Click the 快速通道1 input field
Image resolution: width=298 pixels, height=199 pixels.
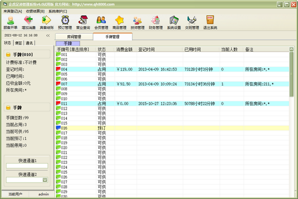(x=27, y=166)
